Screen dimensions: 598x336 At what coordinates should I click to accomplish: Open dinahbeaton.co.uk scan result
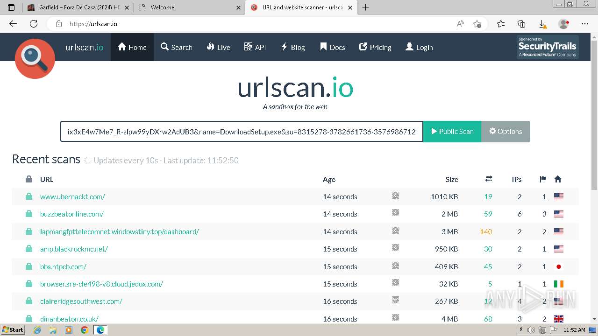point(69,319)
